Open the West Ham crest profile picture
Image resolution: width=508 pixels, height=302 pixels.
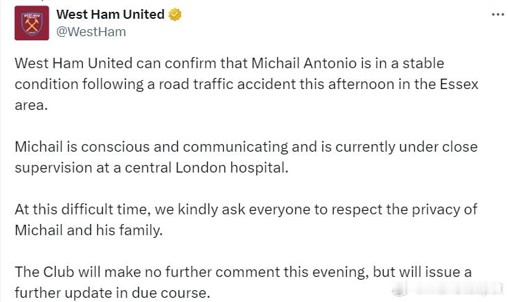pyautogui.click(x=32, y=23)
